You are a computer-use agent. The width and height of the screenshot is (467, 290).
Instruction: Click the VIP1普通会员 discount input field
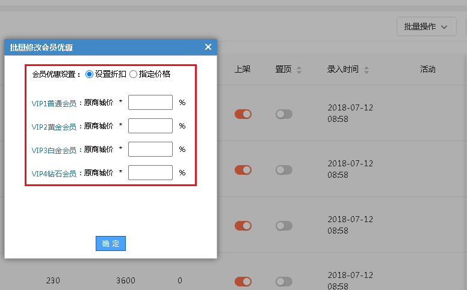(150, 103)
